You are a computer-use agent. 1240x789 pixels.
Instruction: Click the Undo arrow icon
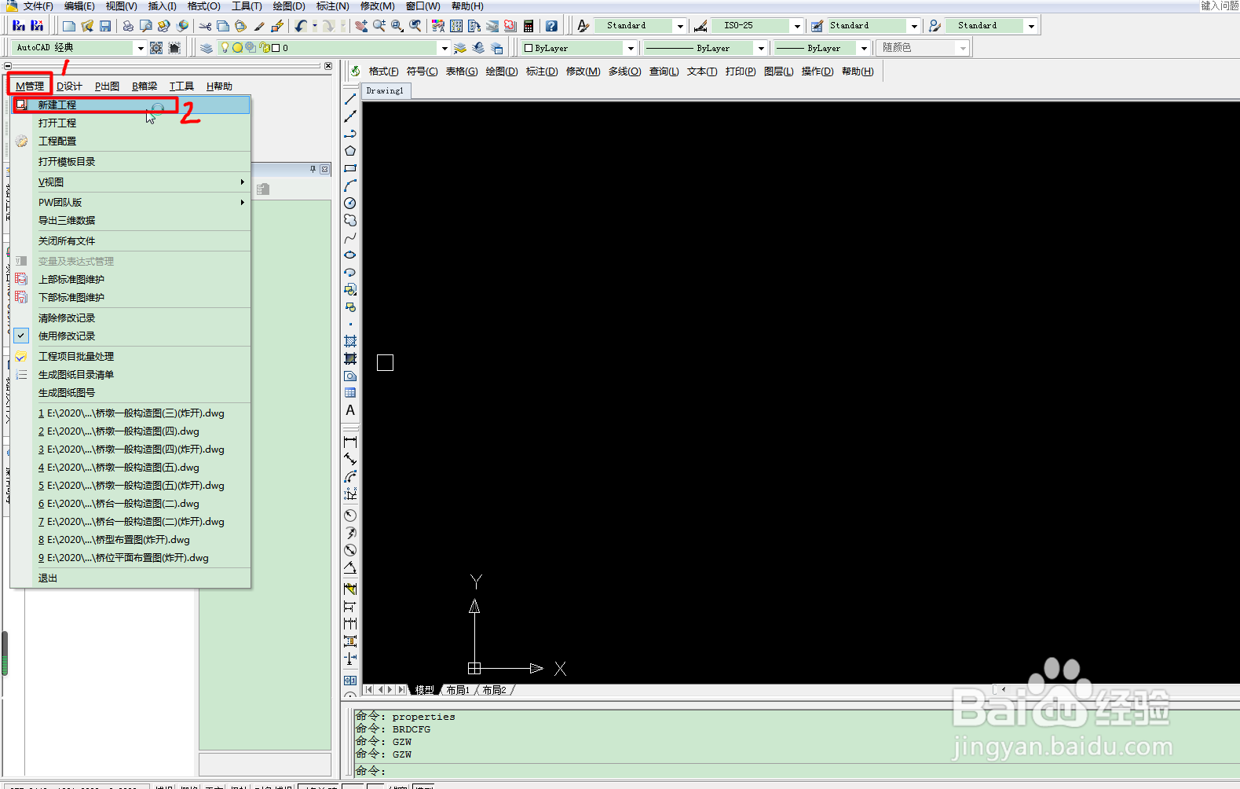tap(302, 26)
